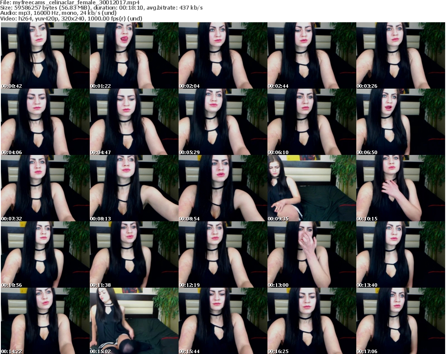
Task: Open the wide-shot frame at 00:09:35
Action: (311, 189)
